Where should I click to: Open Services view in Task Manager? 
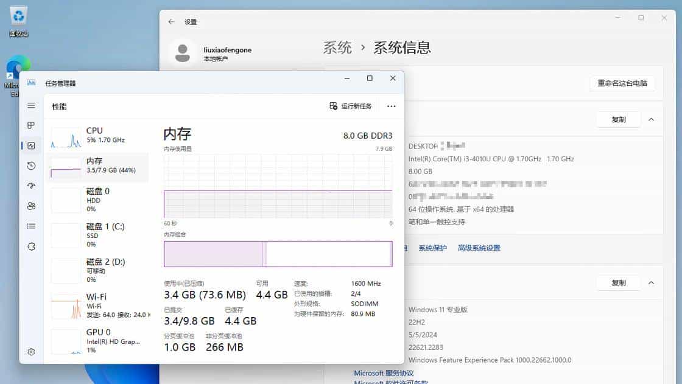[x=31, y=246]
